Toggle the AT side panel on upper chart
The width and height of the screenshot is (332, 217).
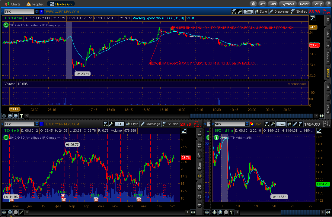[328, 45]
